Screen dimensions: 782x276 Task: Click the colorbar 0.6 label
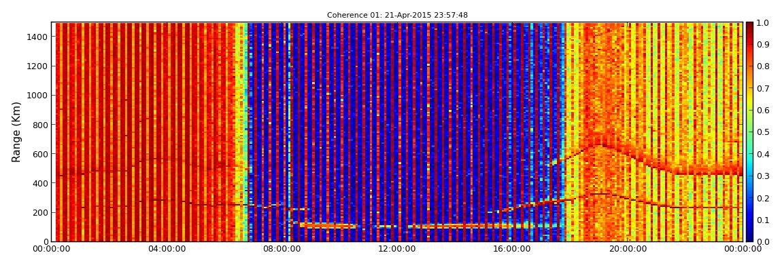(762, 111)
